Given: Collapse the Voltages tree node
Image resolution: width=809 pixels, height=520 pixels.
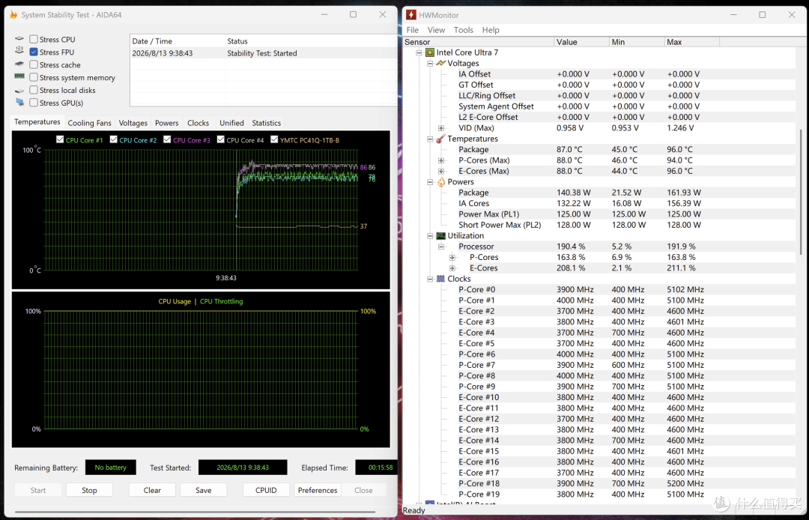Looking at the screenshot, I should [430, 64].
